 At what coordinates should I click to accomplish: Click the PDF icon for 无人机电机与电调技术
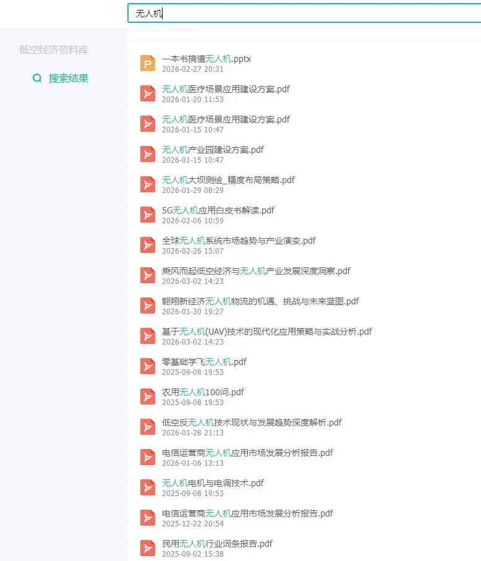point(147,487)
